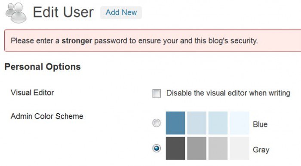Click the Edit User page heading

[x=63, y=12]
